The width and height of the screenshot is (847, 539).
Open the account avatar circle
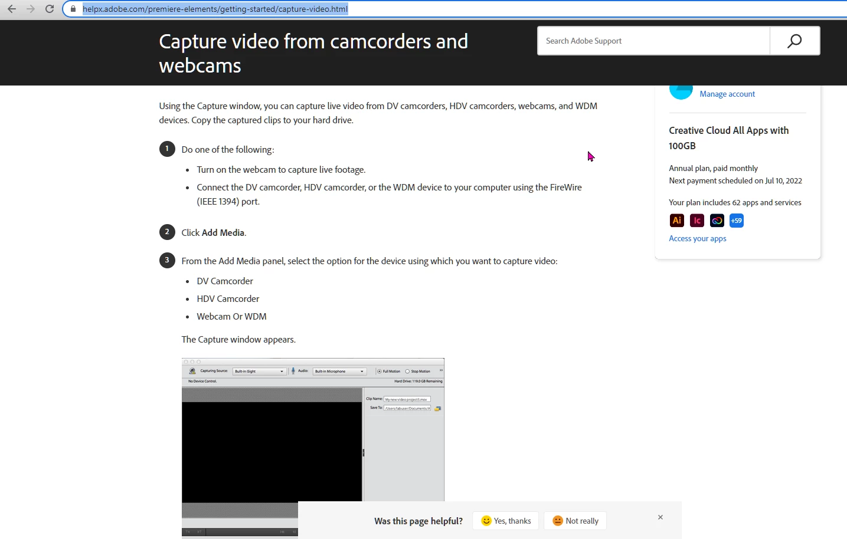(x=681, y=91)
